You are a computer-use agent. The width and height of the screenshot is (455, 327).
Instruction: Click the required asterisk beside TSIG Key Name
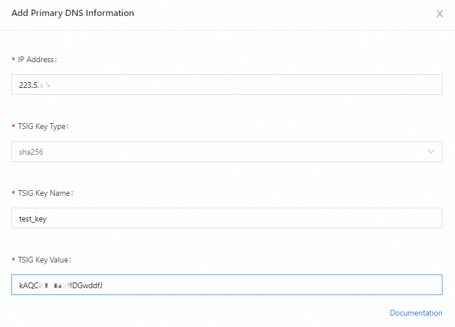13,193
